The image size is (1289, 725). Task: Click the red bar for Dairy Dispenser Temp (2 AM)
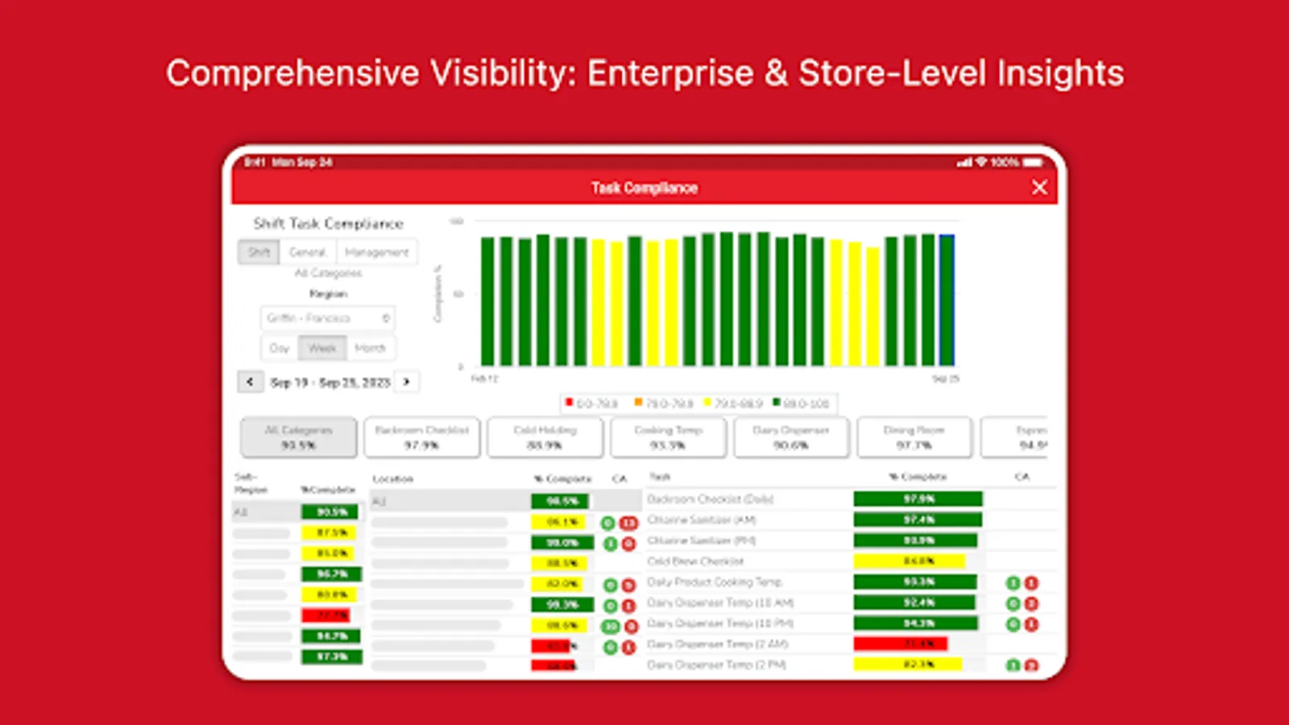[x=901, y=644]
